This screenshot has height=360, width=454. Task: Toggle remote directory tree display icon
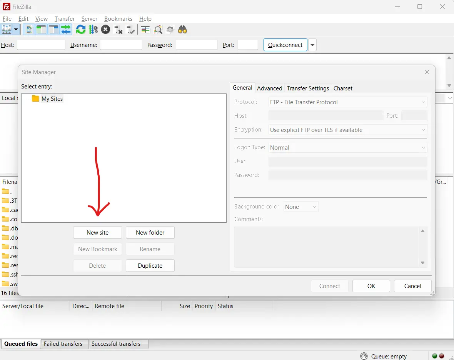[53, 30]
